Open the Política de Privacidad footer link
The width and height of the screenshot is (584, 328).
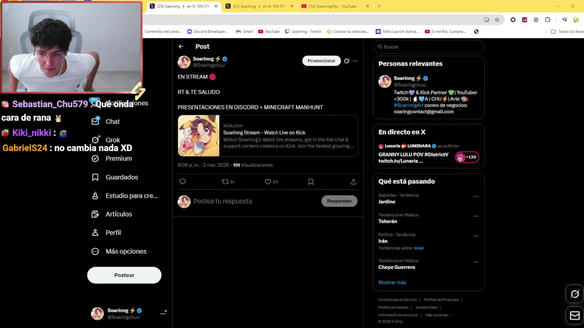click(441, 300)
